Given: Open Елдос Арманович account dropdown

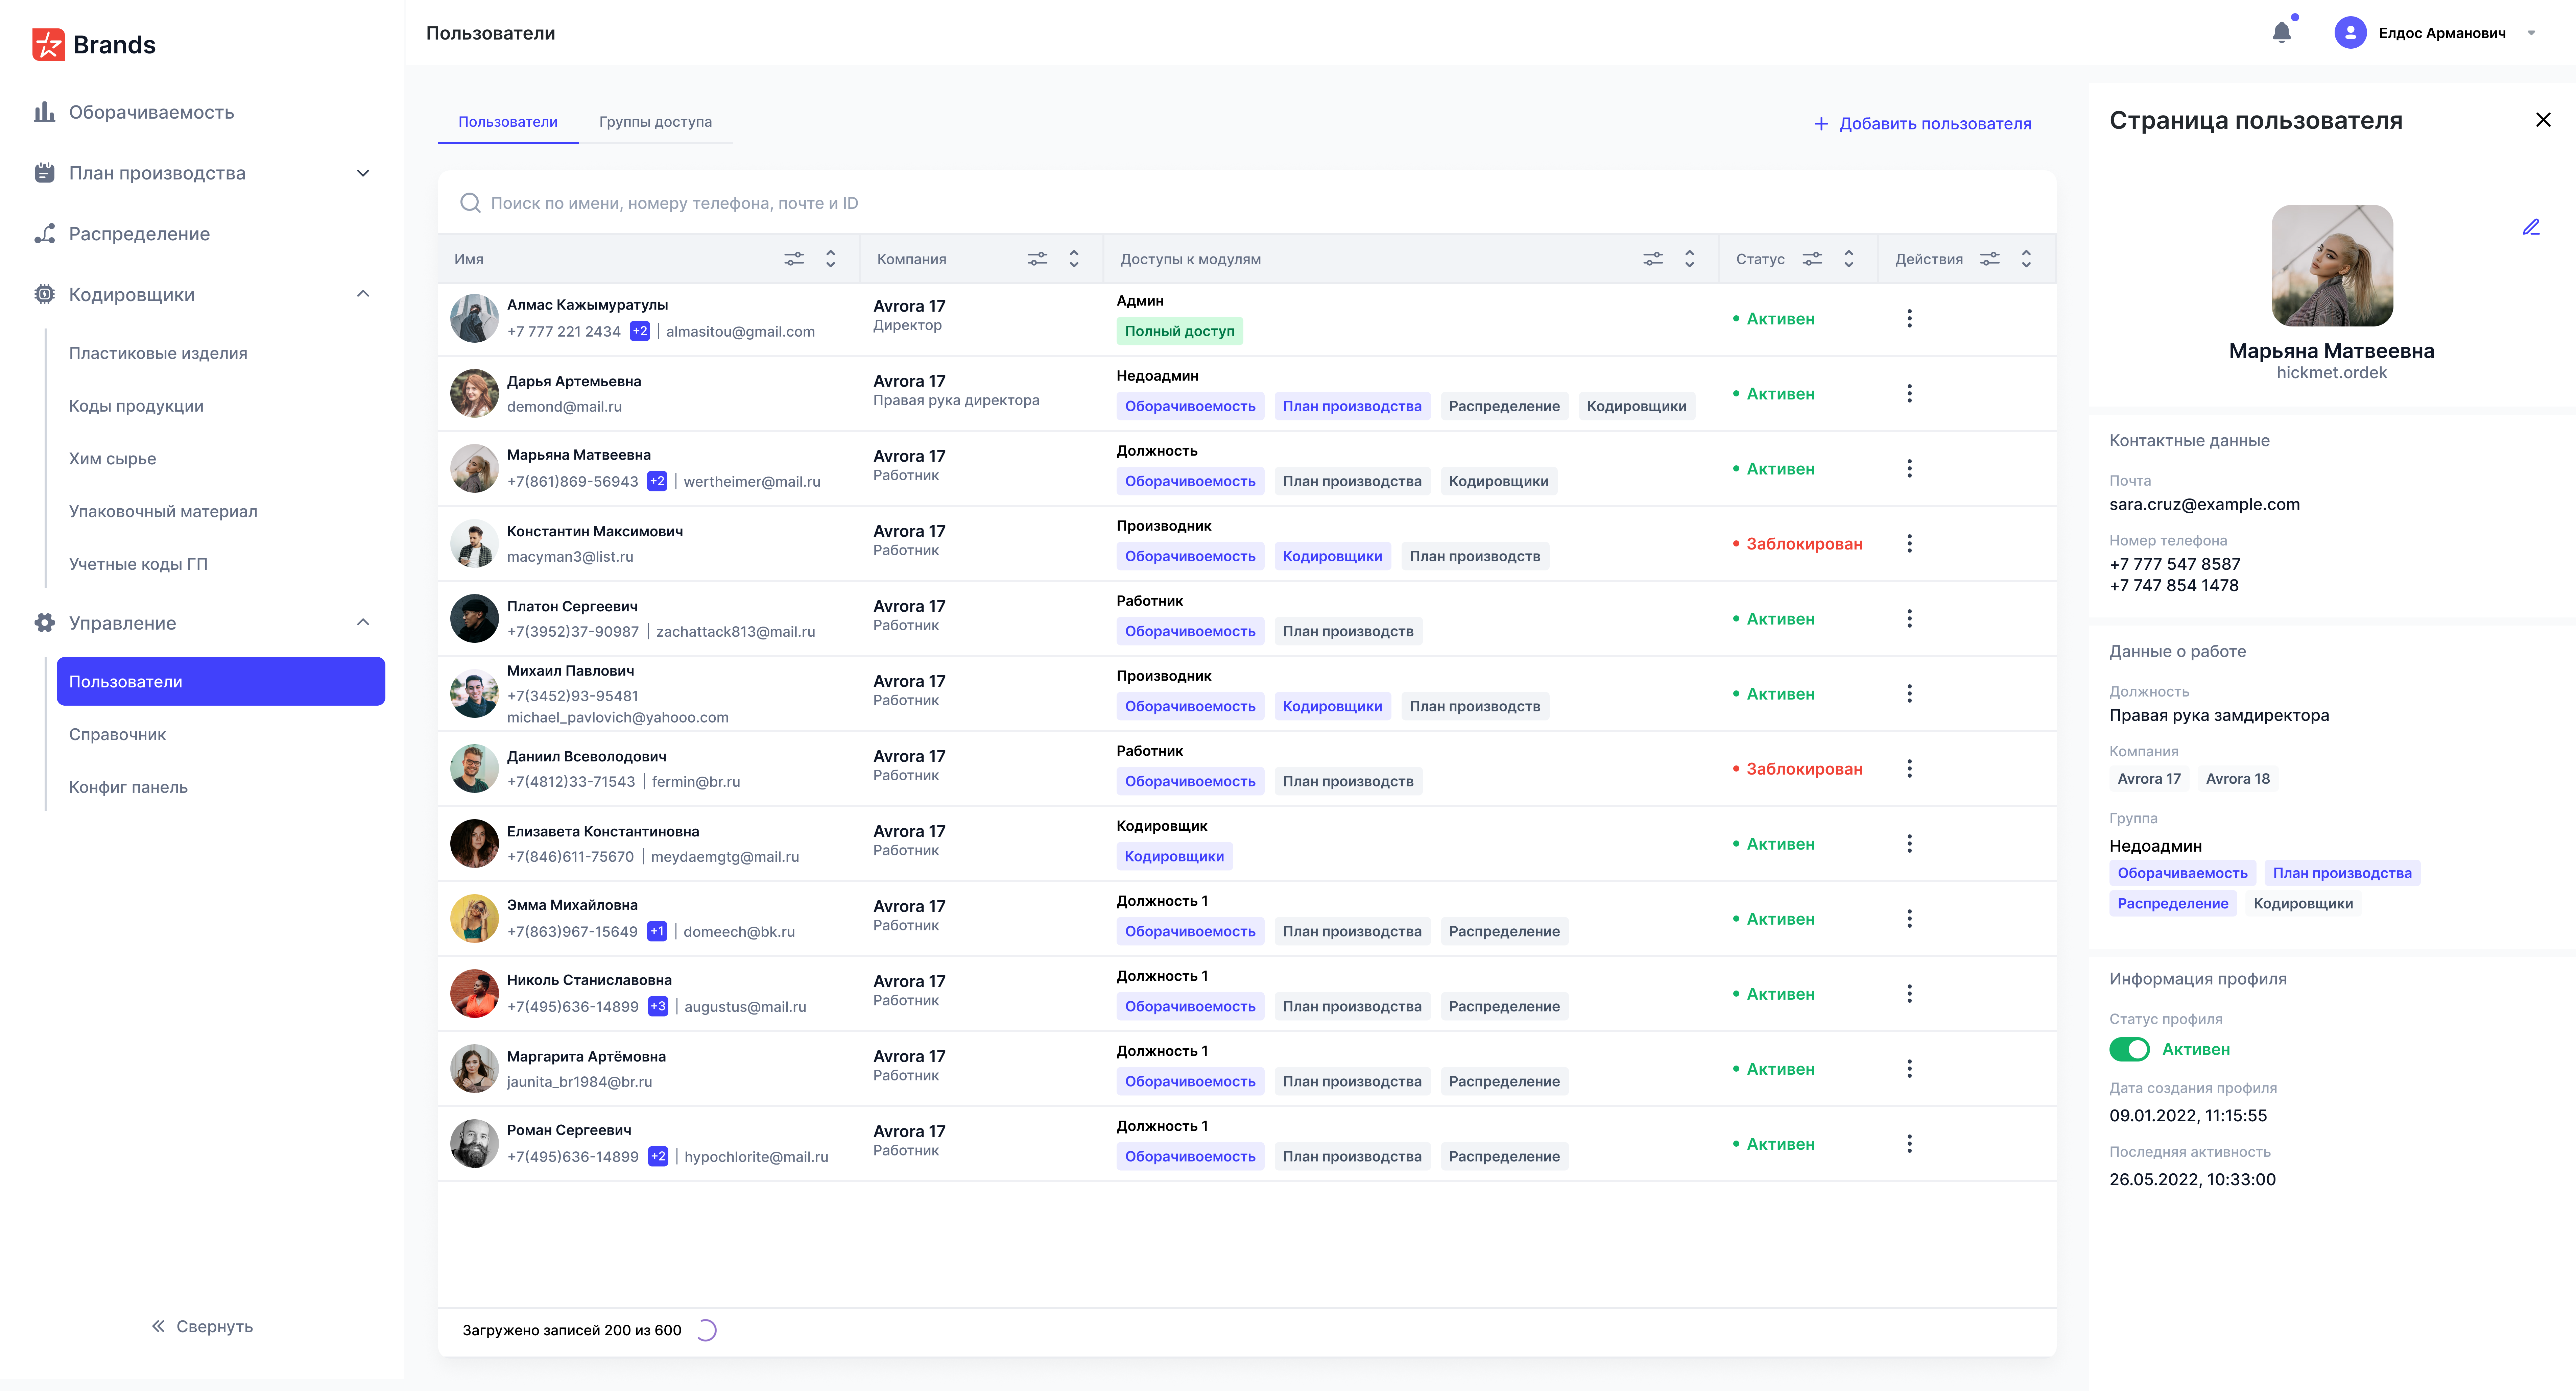Looking at the screenshot, I should (2531, 33).
